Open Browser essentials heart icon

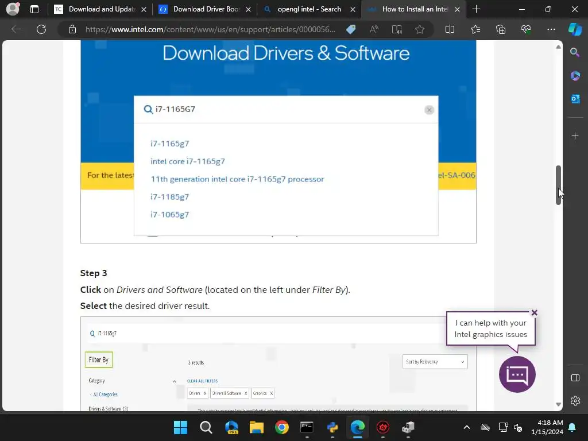pos(526,29)
